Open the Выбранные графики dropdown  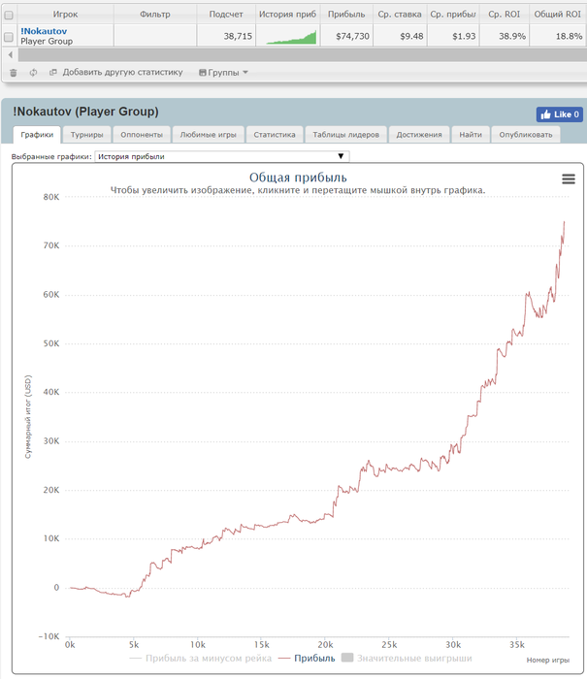tap(222, 156)
